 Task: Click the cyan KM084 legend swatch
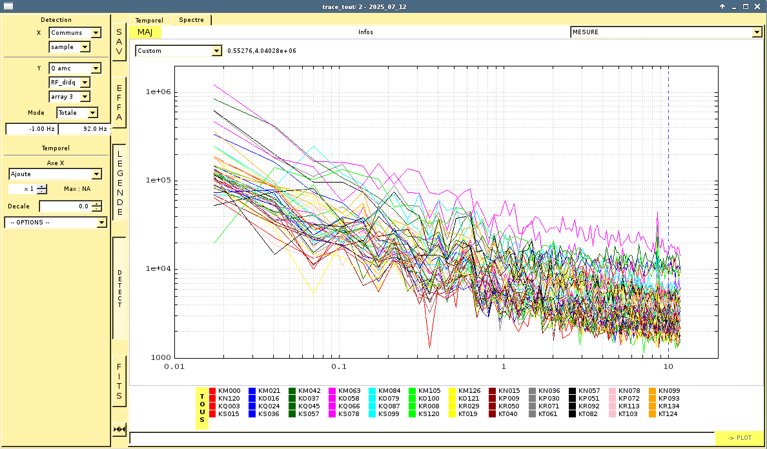click(373, 391)
